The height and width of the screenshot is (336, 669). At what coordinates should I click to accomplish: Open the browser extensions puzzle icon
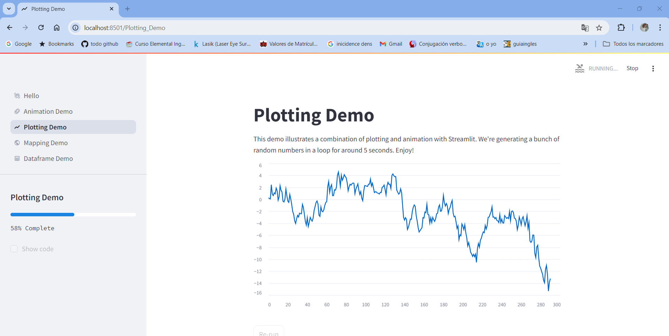pyautogui.click(x=621, y=28)
